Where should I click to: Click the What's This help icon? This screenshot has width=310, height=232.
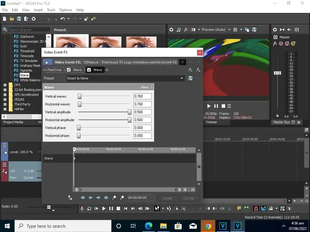pos(93,19)
